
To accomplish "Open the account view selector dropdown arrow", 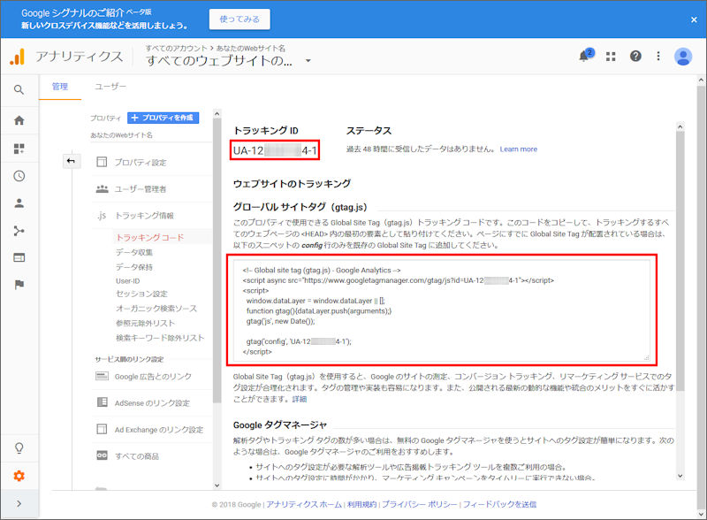I will click(308, 60).
